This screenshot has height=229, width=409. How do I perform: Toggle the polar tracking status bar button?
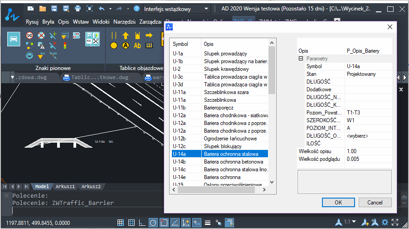pos(153,223)
